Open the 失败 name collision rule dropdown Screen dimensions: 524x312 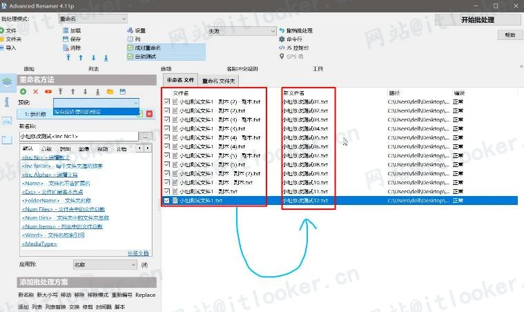coord(242,31)
